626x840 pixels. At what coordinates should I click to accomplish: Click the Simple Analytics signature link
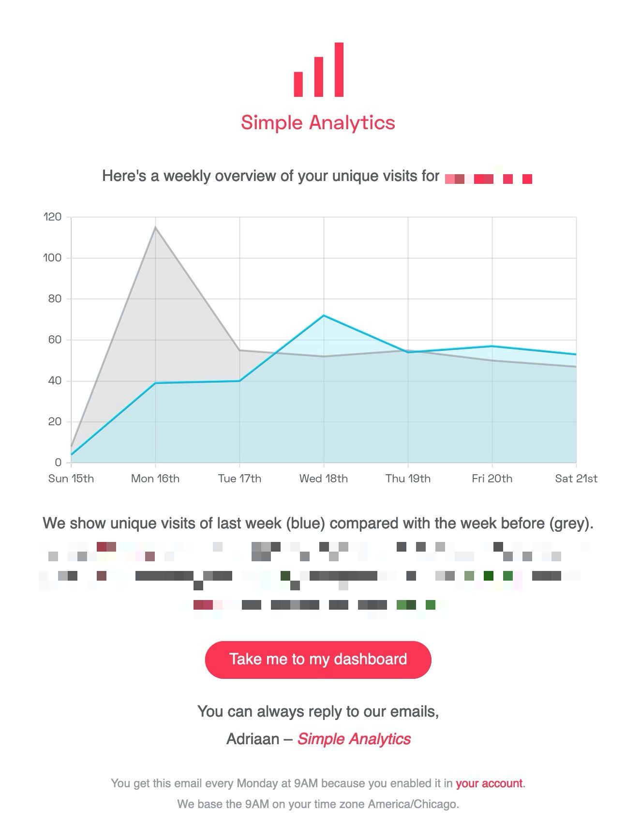click(x=354, y=739)
